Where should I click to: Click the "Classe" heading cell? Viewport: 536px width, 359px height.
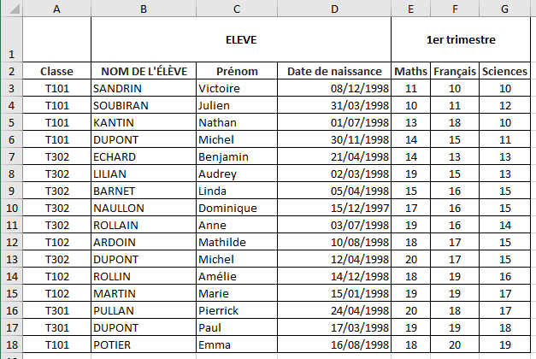point(56,71)
